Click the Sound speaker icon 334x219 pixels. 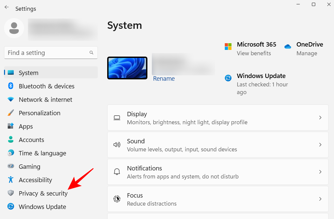coord(117,145)
